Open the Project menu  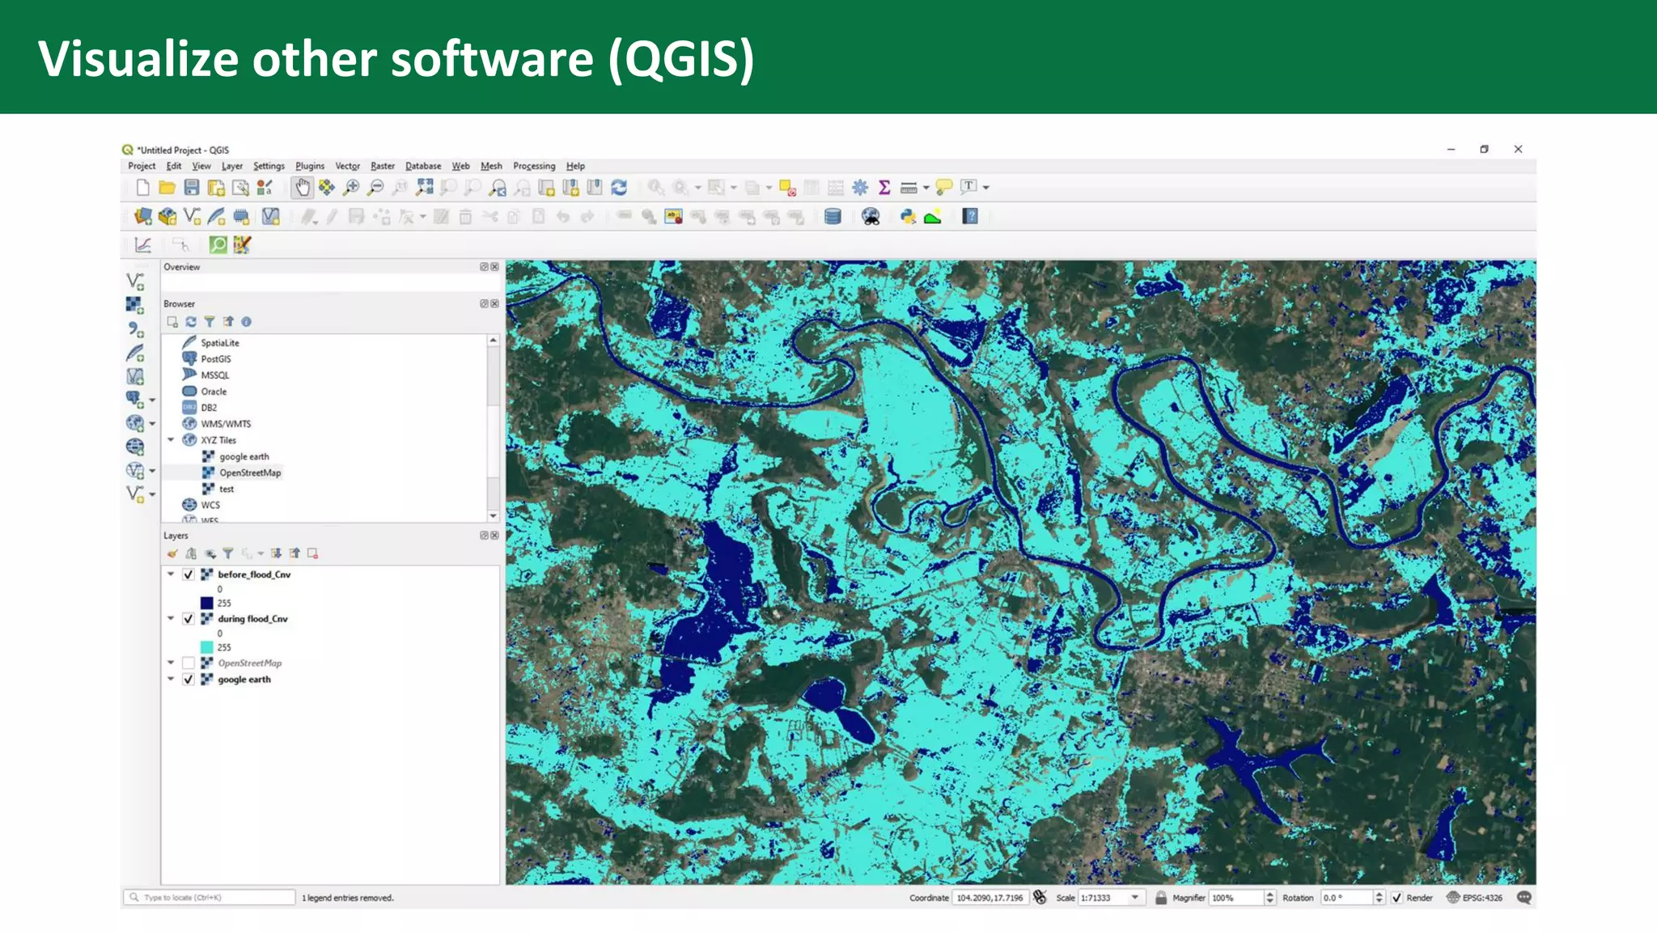coord(142,166)
